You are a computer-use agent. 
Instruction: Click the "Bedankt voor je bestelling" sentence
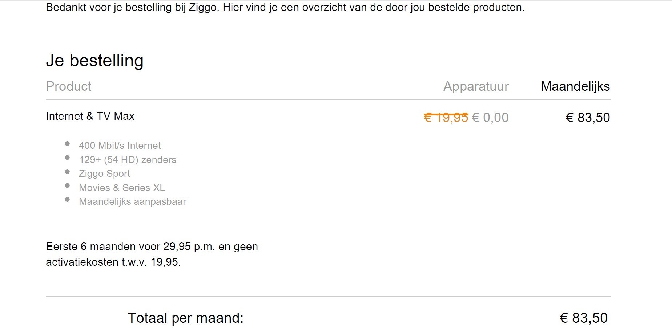click(285, 7)
